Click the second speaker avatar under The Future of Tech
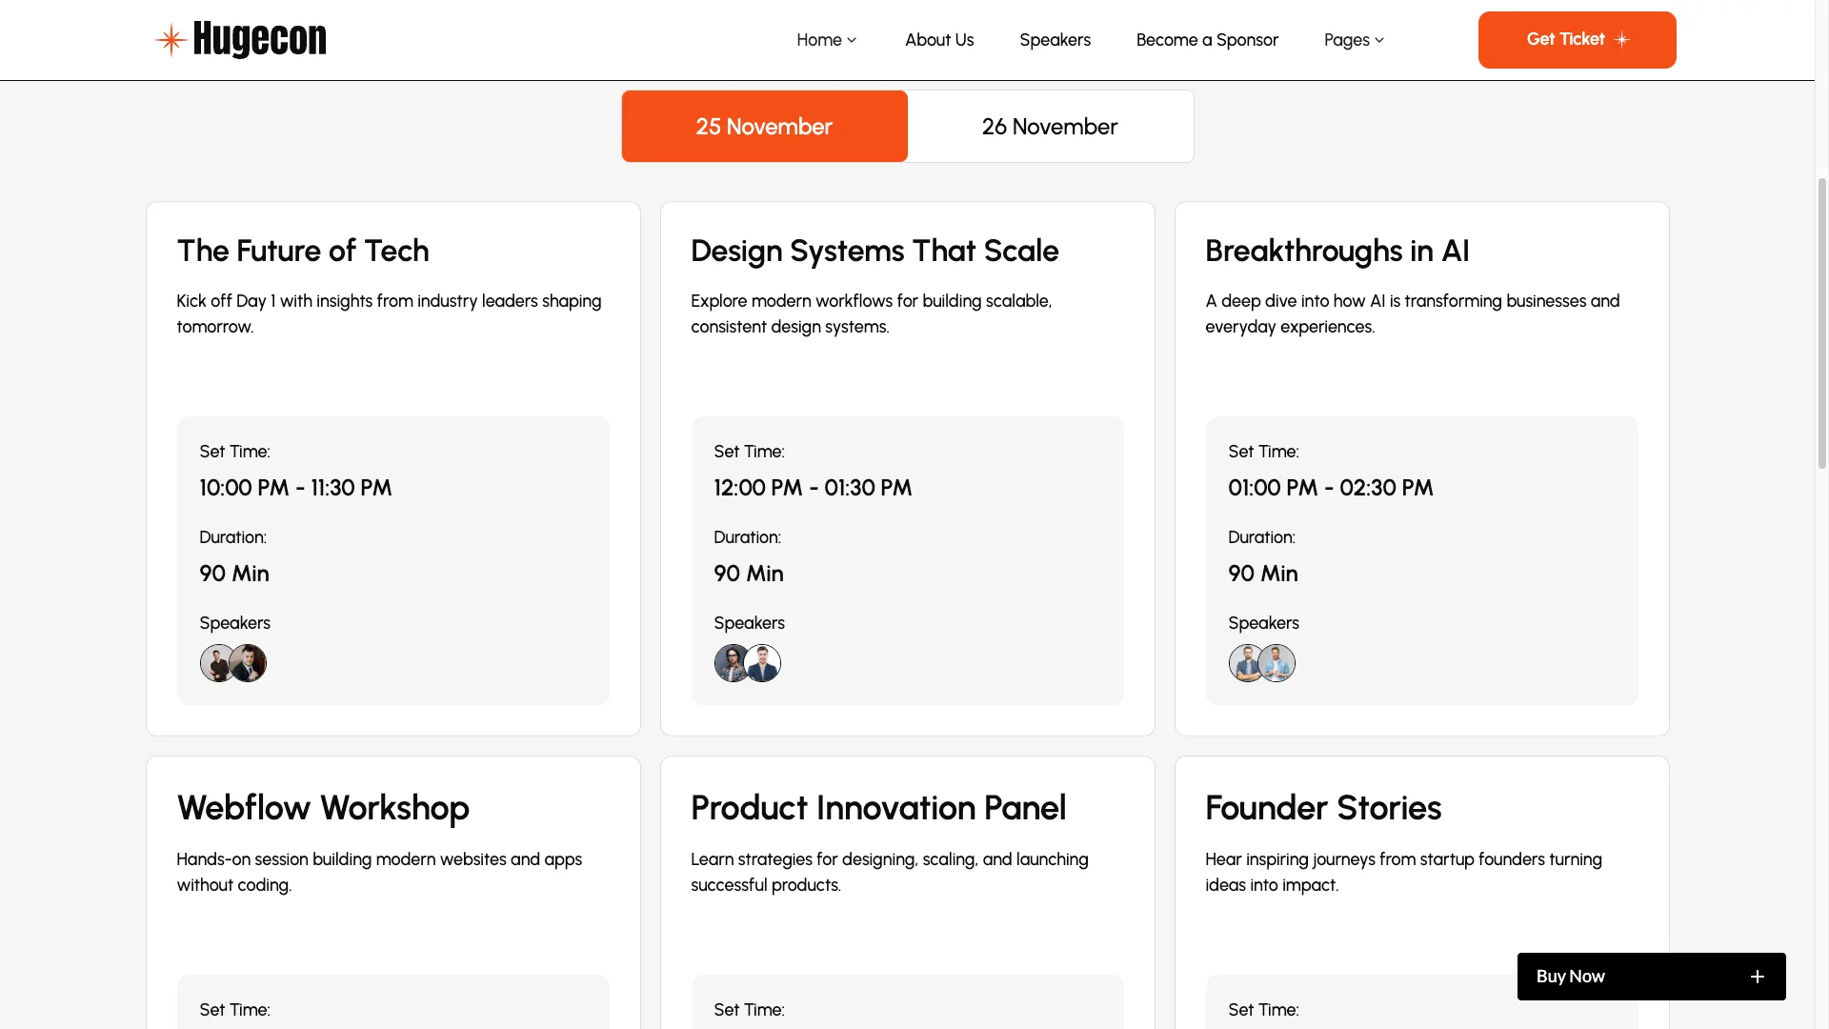The height and width of the screenshot is (1029, 1829). click(248, 663)
